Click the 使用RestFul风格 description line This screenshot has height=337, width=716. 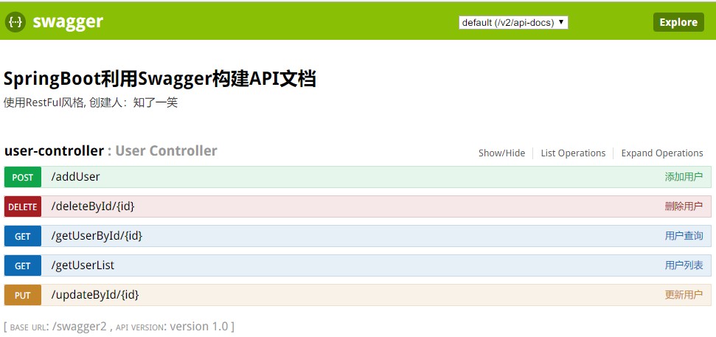pyautogui.click(x=91, y=103)
